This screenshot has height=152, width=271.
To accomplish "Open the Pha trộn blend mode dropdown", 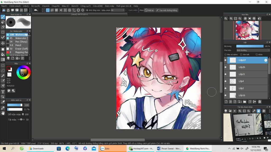I will 253,50.
